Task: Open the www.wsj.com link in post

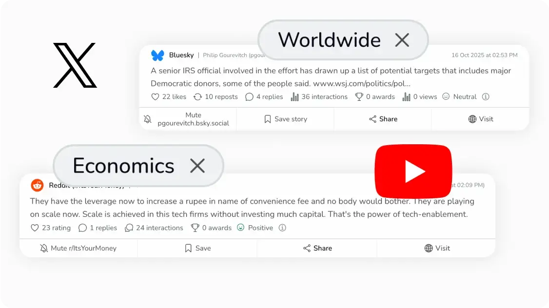Action: [x=362, y=84]
